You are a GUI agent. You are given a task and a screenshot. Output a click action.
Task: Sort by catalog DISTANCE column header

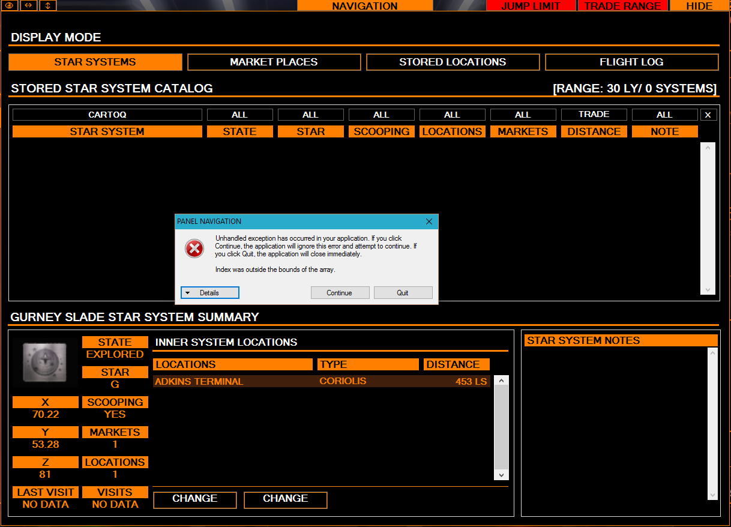pos(594,131)
